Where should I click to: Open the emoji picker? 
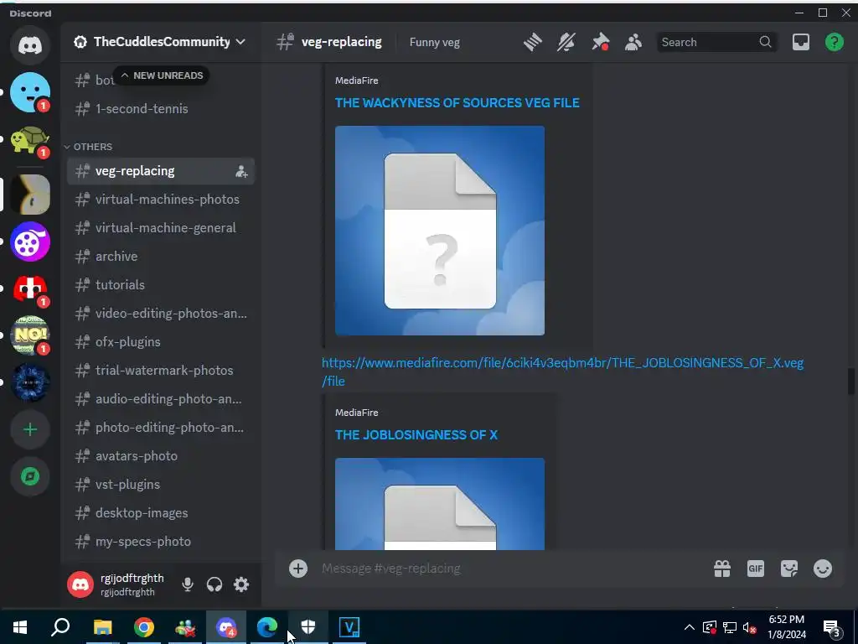(823, 569)
